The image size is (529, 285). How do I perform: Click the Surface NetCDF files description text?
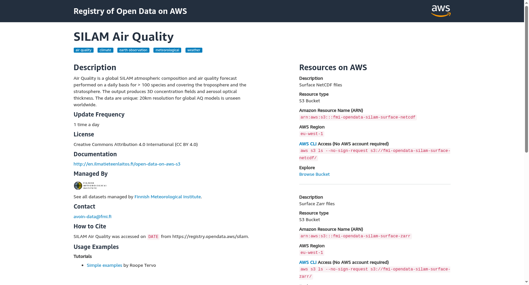321,85
